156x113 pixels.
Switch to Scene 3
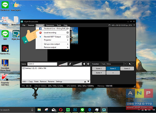127,68
